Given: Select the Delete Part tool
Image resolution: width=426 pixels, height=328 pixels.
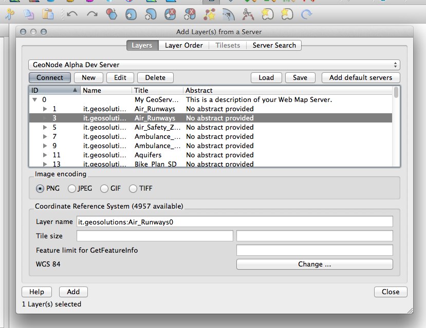Looking at the screenshot, I should click(190, 14).
